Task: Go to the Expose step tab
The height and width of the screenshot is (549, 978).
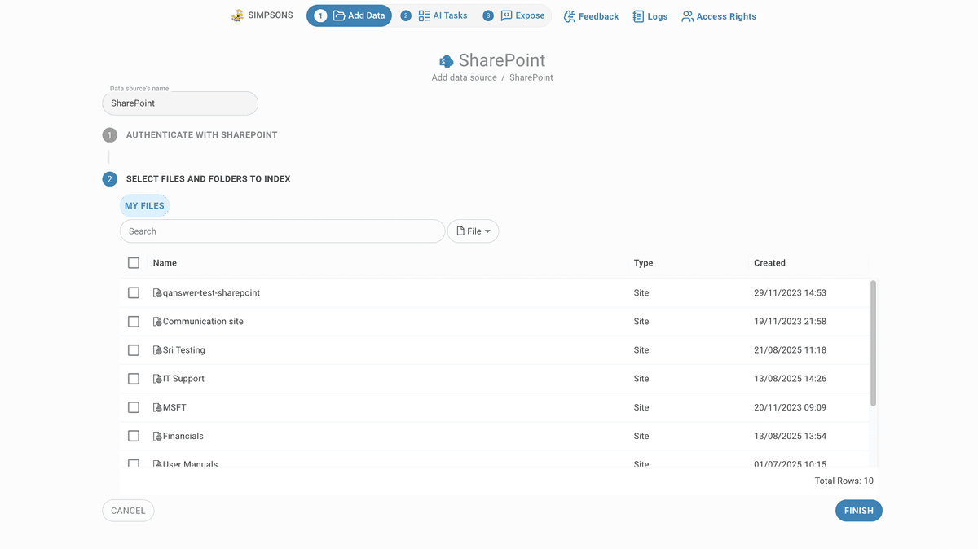Action: point(514,15)
